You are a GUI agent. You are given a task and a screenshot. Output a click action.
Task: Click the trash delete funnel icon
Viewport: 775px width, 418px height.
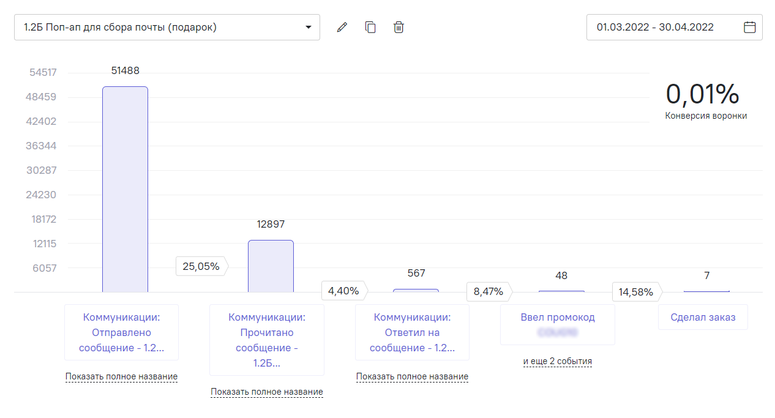pyautogui.click(x=399, y=28)
